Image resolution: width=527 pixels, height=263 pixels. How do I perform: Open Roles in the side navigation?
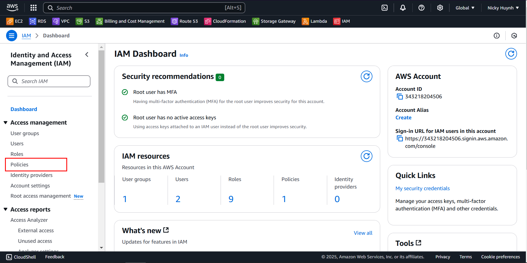point(17,154)
